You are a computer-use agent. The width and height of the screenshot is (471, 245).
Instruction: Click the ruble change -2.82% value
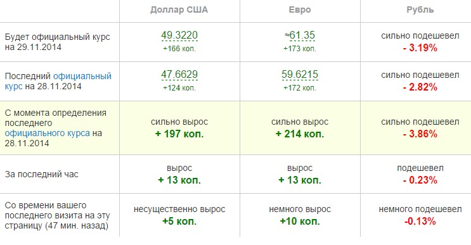(x=420, y=87)
